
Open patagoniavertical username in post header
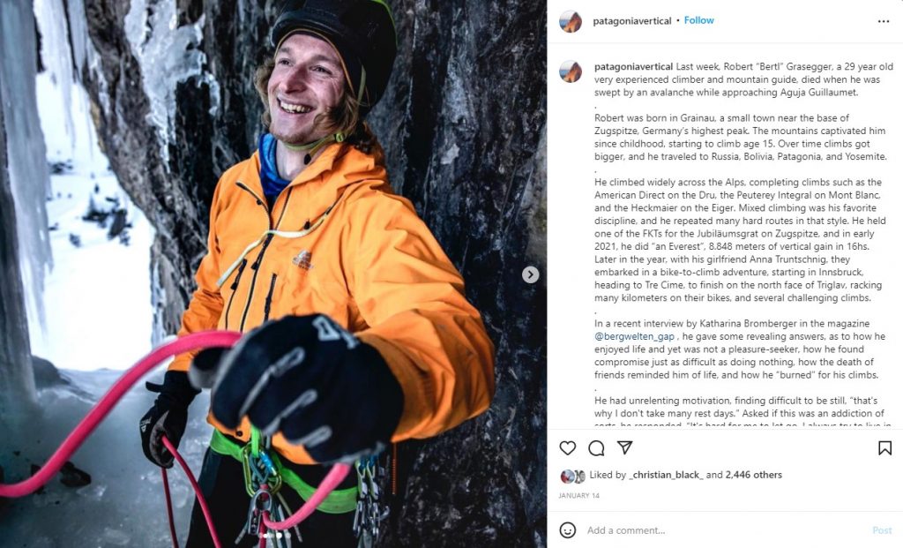coord(631,21)
